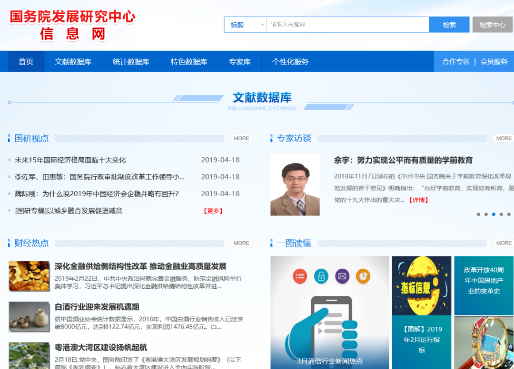Open the 检索中心 page
The image size is (514, 369).
[x=492, y=24]
